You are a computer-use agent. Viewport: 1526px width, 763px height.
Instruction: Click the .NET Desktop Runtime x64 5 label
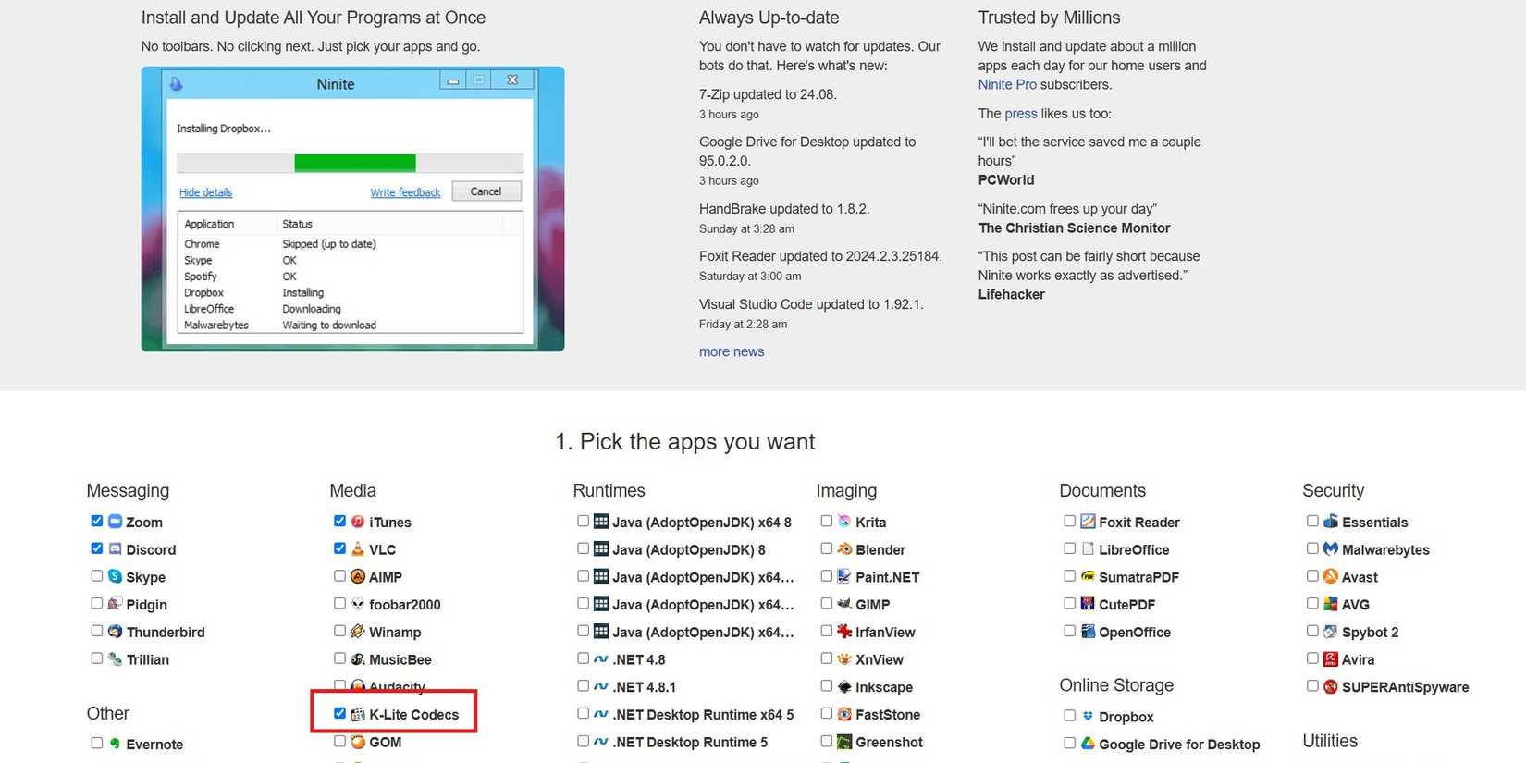tap(703, 715)
